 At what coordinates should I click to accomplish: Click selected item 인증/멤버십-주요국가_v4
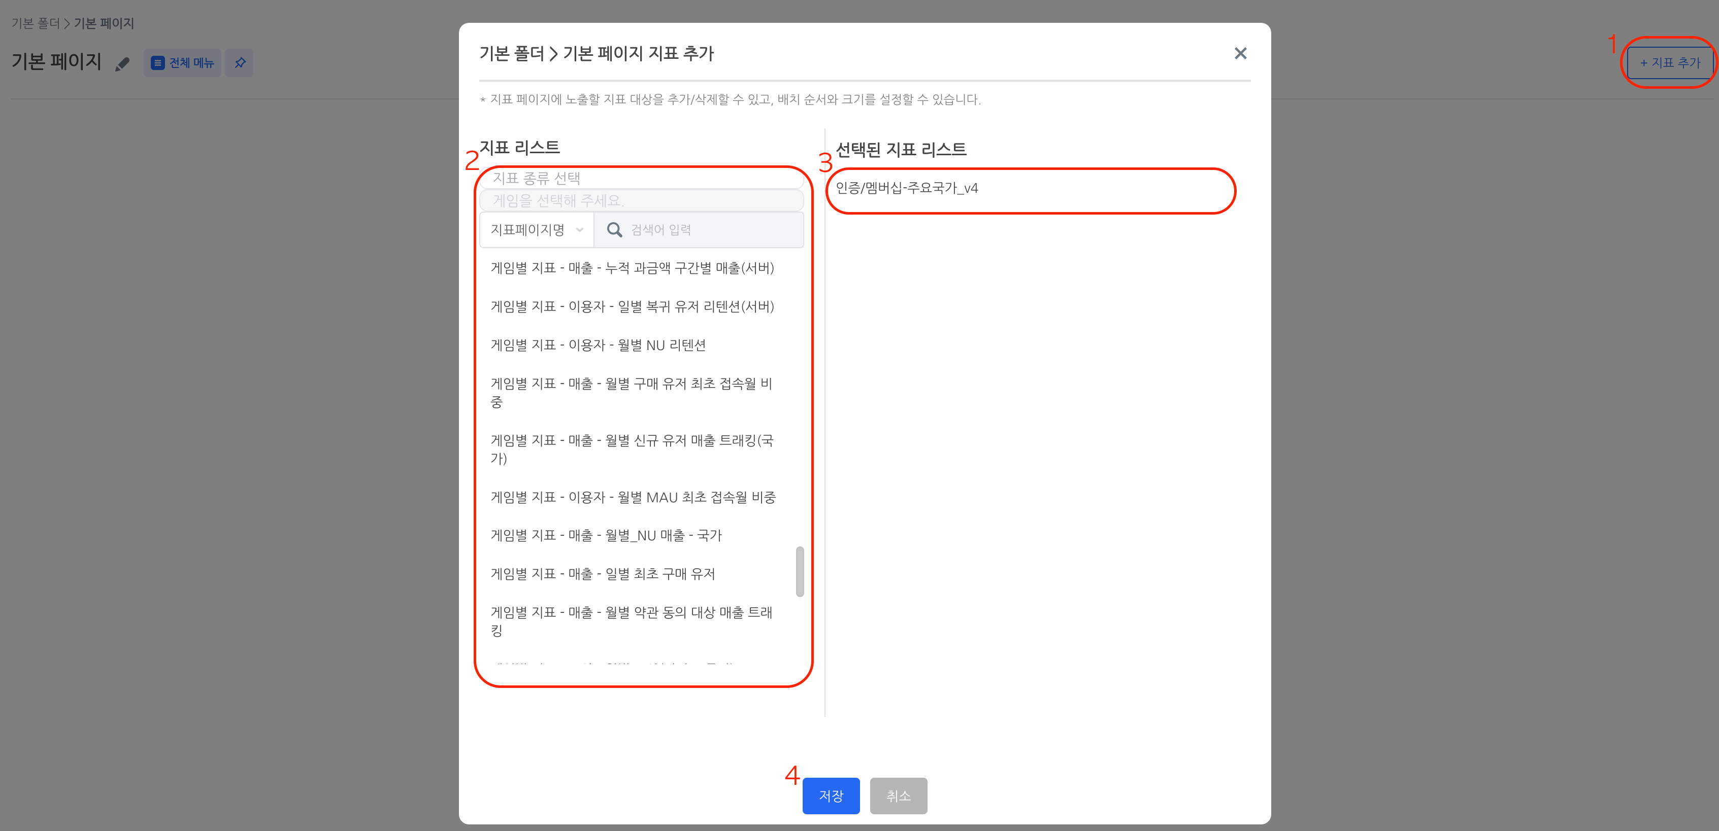pyautogui.click(x=906, y=189)
